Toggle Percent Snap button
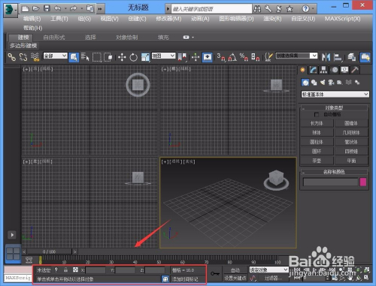This screenshot has height=286, width=376. click(244, 57)
